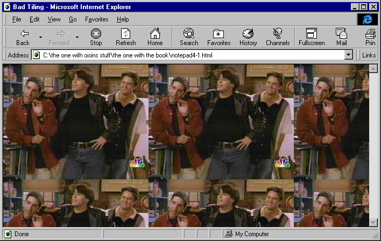This screenshot has height=241, width=381.
Task: Maximize the Internet Explorer window
Action: pyautogui.click(x=363, y=7)
